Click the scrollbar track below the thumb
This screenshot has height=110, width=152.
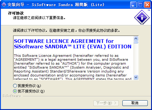click(136, 59)
